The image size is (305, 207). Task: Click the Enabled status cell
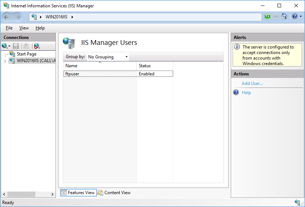(147, 74)
